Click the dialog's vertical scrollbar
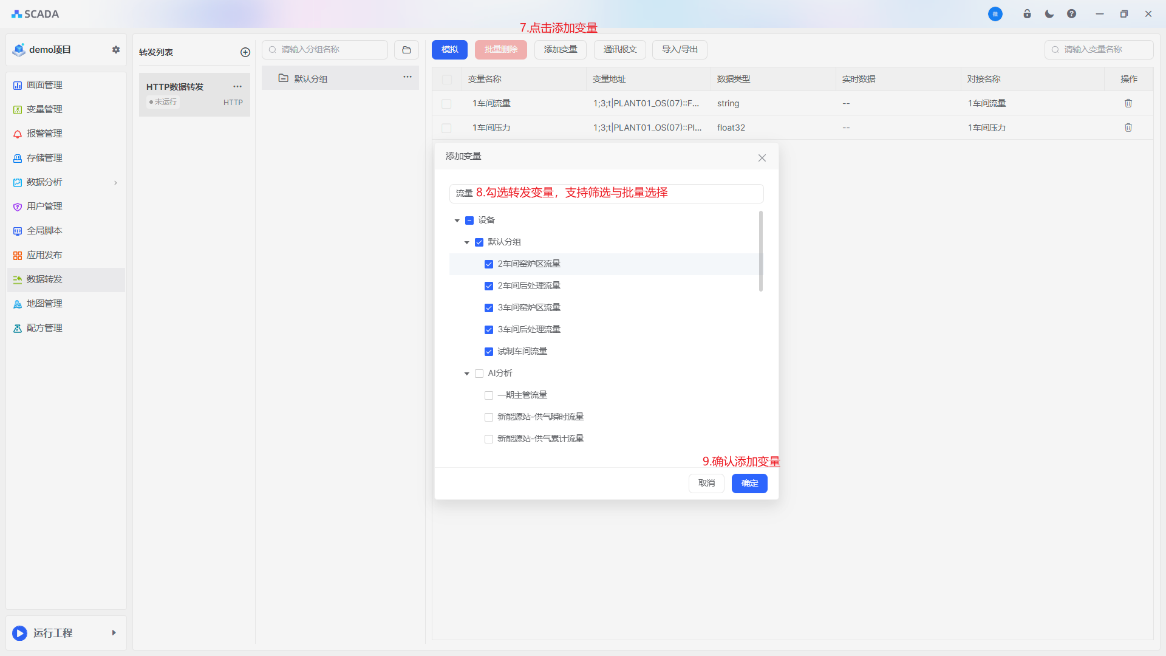The image size is (1166, 656). pyautogui.click(x=760, y=251)
